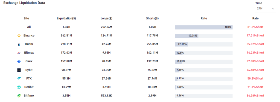The image size is (280, 102).
Task: Click the Bitfinex exchange name
Action: (x=29, y=95)
